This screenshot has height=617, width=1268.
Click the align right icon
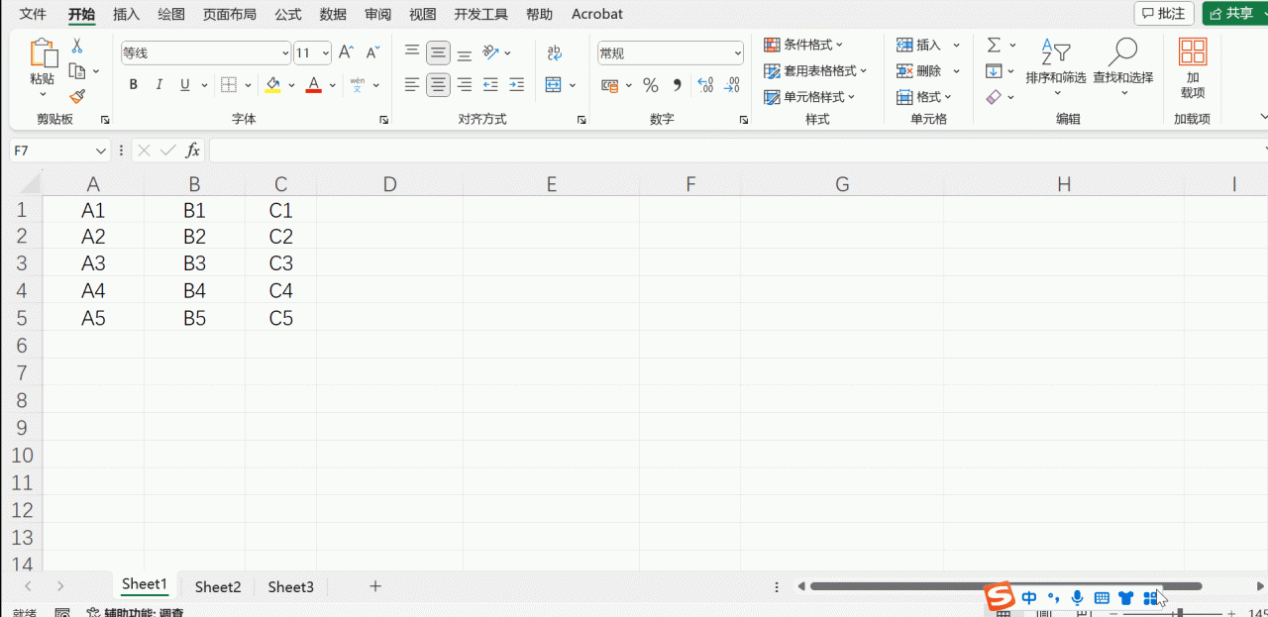pyautogui.click(x=464, y=85)
